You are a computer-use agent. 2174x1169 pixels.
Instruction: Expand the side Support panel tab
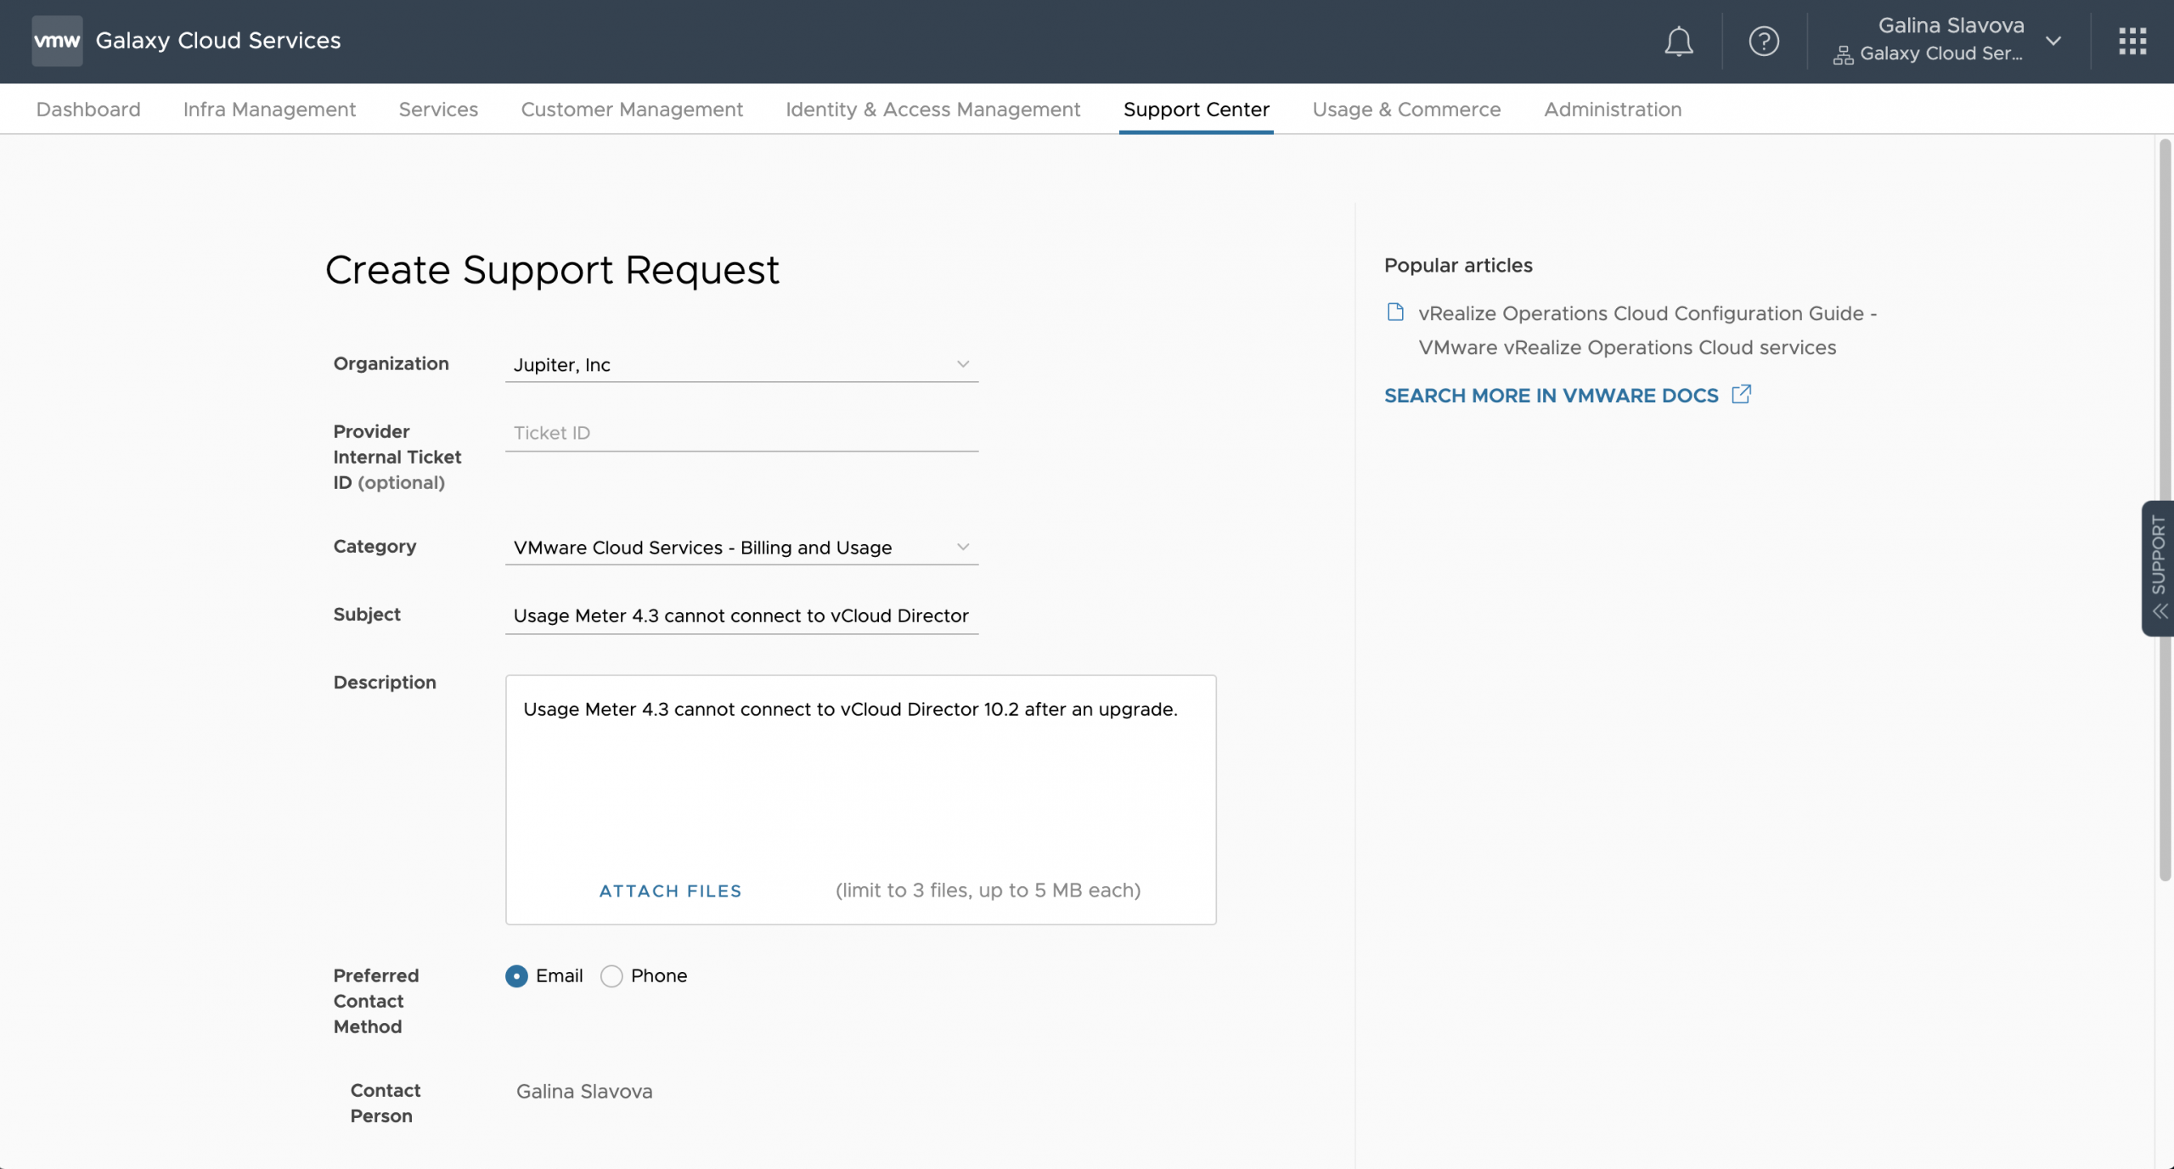[x=2158, y=567]
